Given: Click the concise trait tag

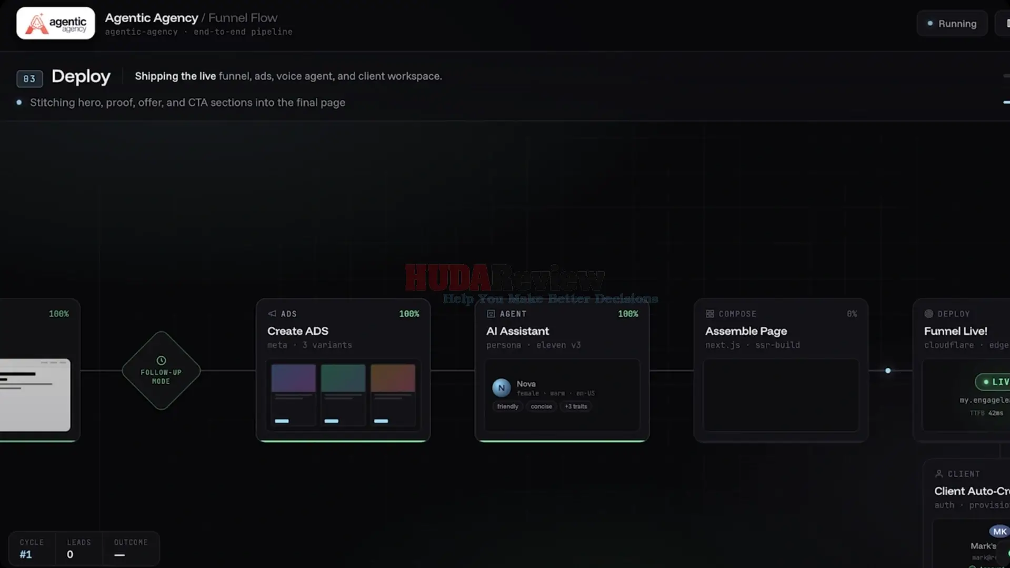Looking at the screenshot, I should [x=541, y=406].
